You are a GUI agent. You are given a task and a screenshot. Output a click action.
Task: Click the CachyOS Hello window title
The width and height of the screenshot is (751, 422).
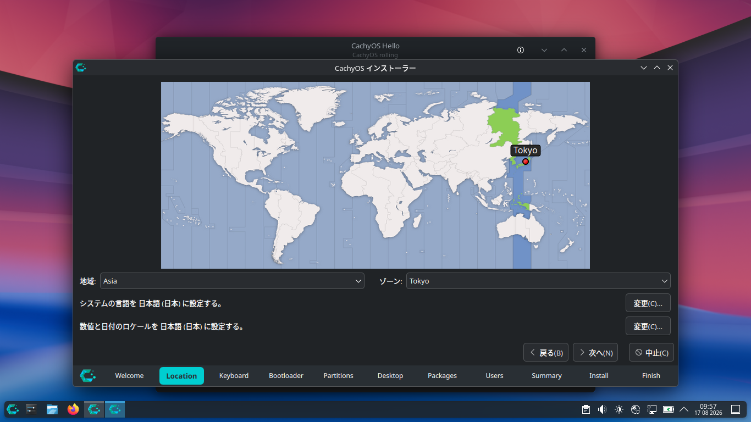[x=375, y=46]
